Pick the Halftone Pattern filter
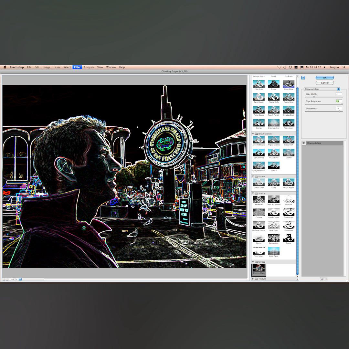The image size is (349, 349). [259, 225]
